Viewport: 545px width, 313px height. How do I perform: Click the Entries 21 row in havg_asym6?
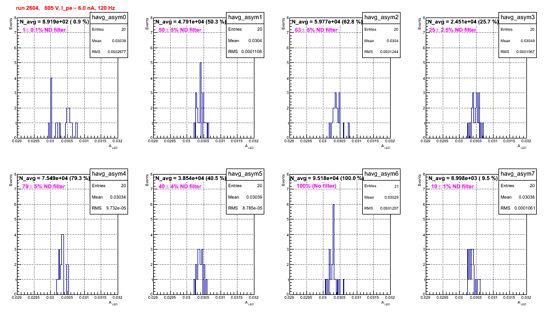(381, 186)
